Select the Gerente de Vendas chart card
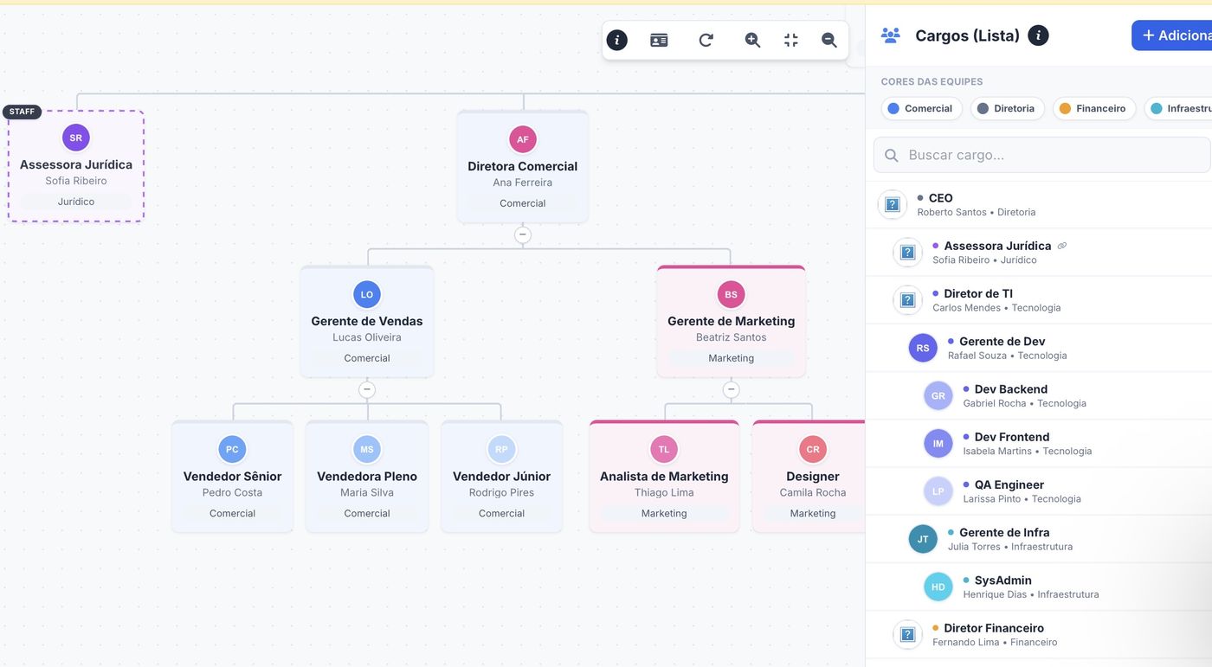1212x667 pixels. tap(367, 321)
